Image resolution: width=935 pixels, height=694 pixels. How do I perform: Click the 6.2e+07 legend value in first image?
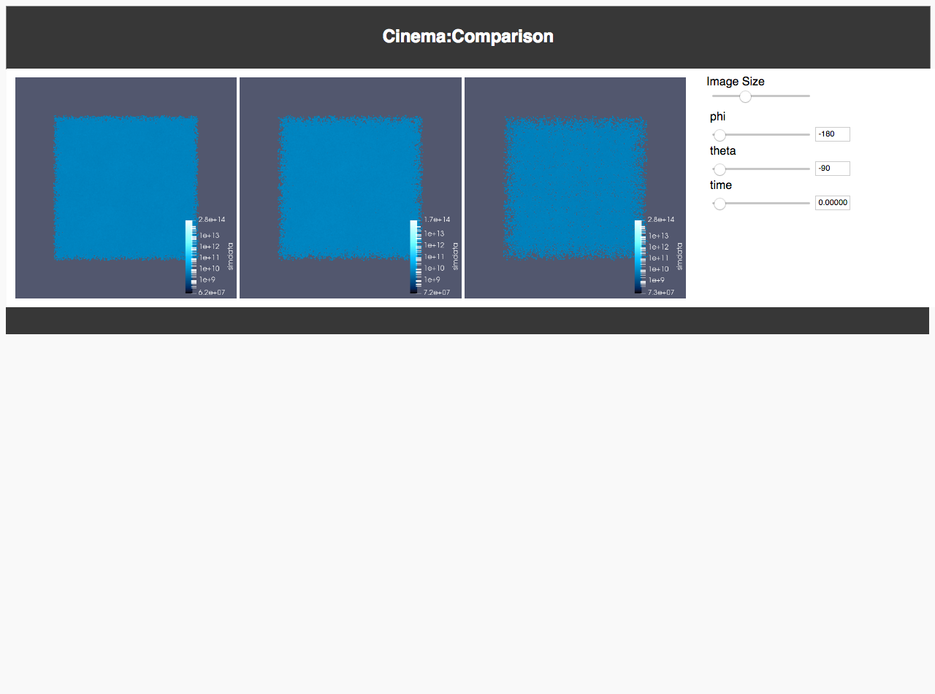tap(212, 293)
